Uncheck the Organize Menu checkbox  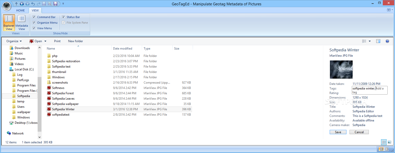point(34,23)
